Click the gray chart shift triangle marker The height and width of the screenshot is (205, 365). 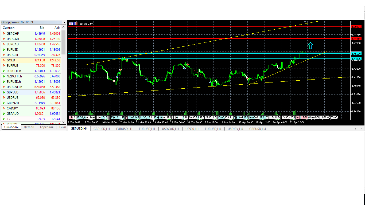click(305, 21)
